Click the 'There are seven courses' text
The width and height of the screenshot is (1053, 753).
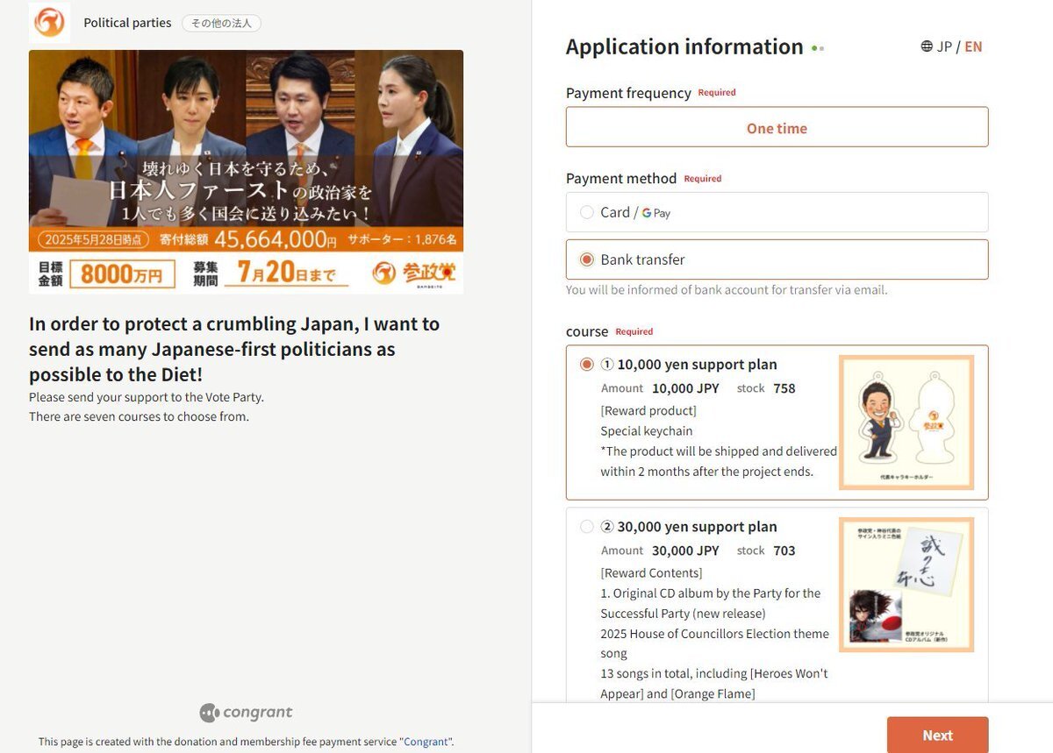(x=139, y=416)
